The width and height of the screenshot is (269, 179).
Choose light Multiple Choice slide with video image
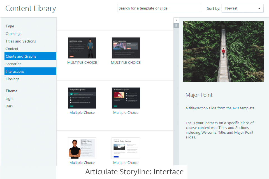point(126,148)
